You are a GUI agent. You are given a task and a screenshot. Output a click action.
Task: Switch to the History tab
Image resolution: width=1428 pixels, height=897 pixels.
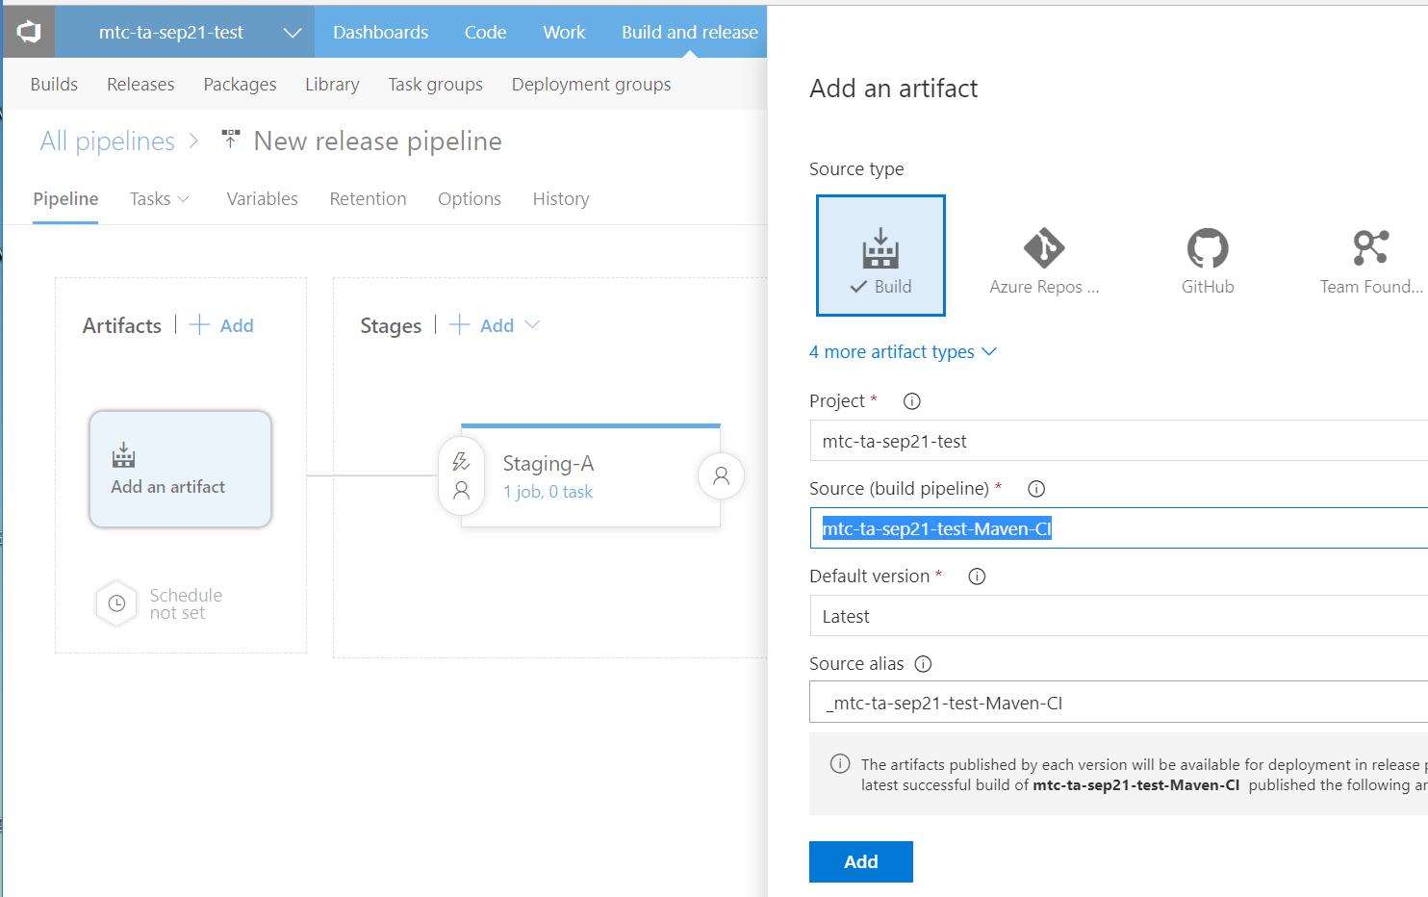(x=561, y=199)
